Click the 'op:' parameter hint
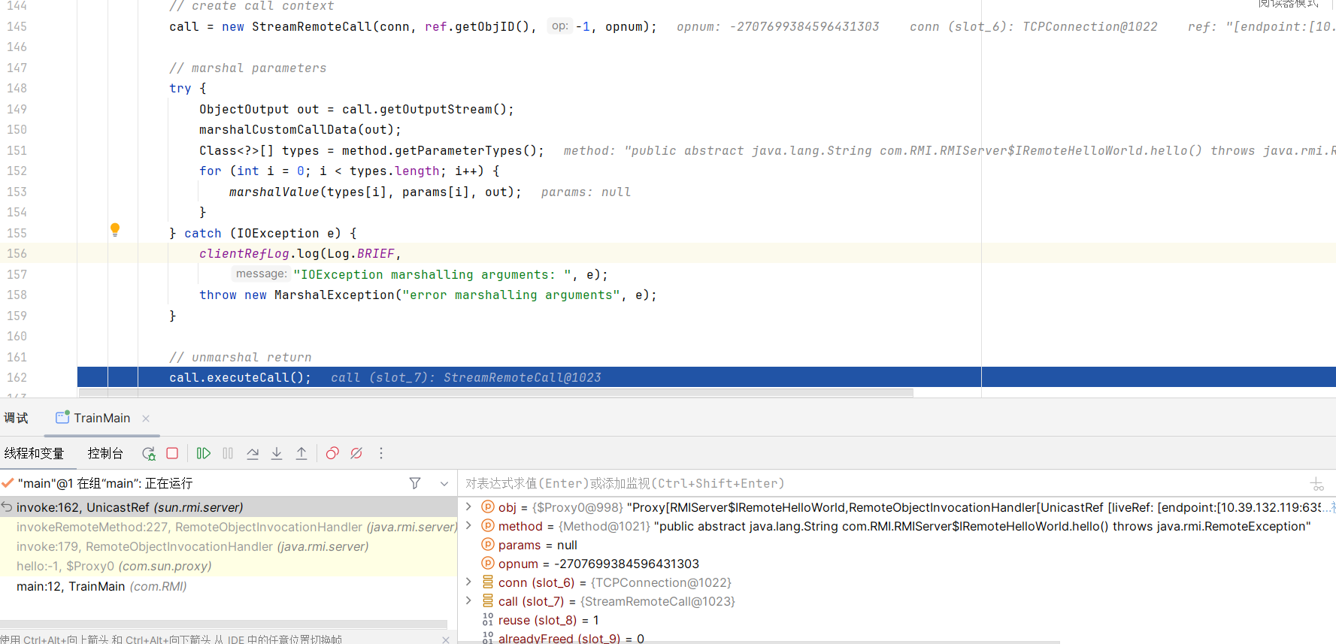This screenshot has width=1336, height=644. point(559,26)
